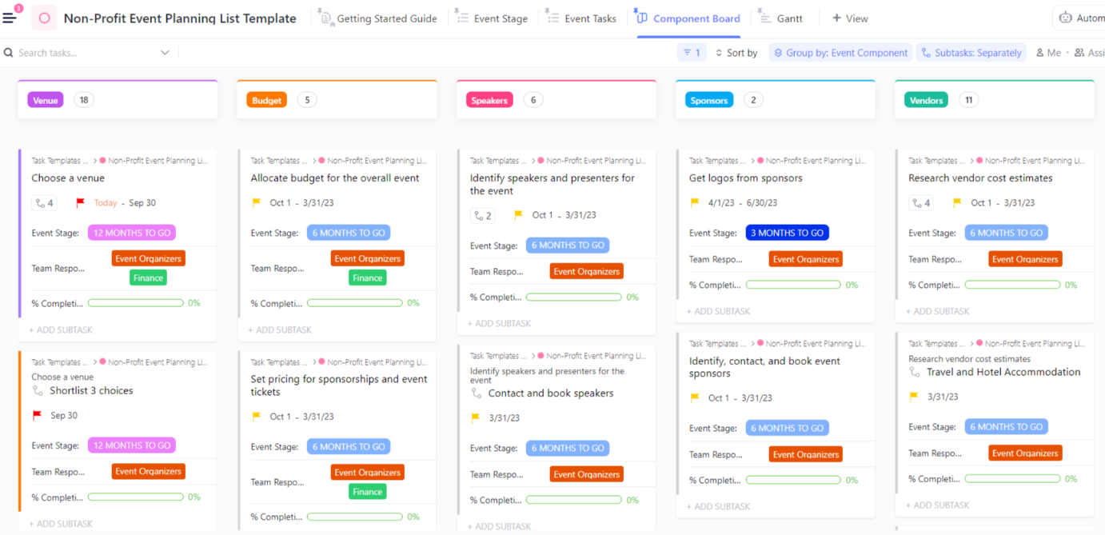This screenshot has width=1105, height=535.
Task: Add a new View
Action: tap(850, 18)
